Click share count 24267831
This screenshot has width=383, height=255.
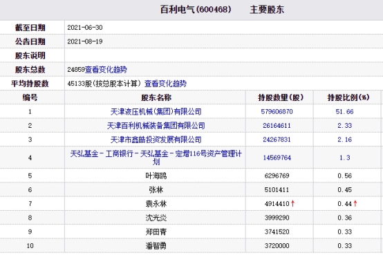(x=277, y=140)
